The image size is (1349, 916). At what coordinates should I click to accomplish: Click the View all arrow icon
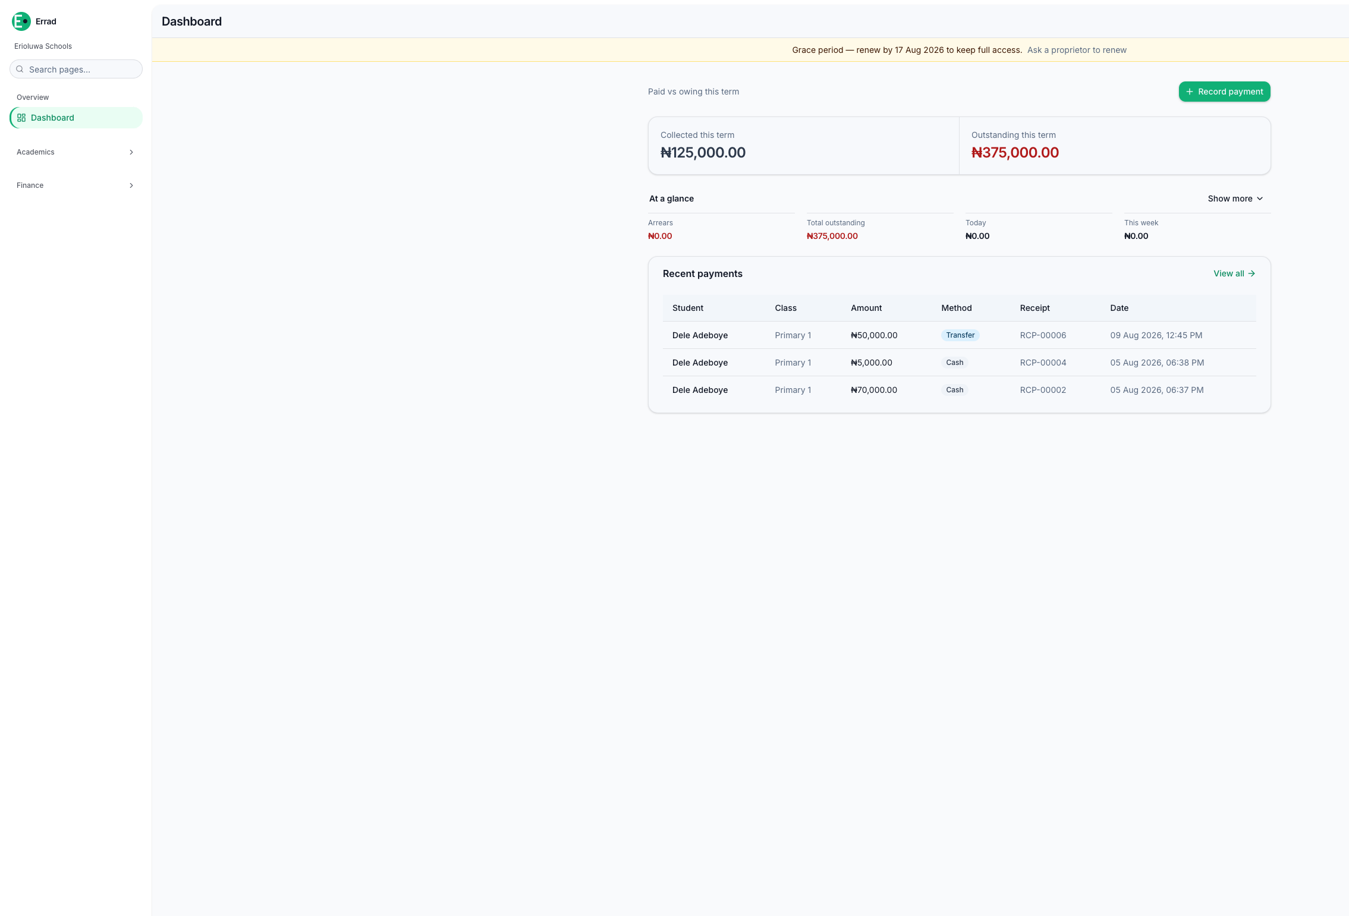coord(1251,273)
